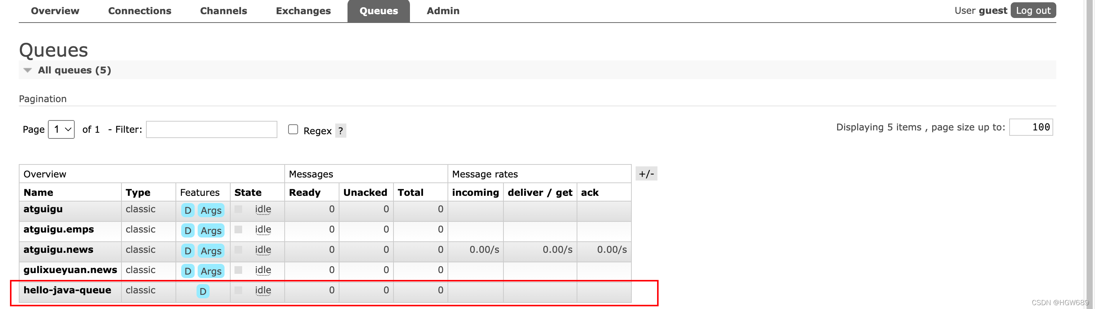Screen dimensions: 1095x309
Task: Click the D durable badge for hello-java-queue
Action: (203, 291)
